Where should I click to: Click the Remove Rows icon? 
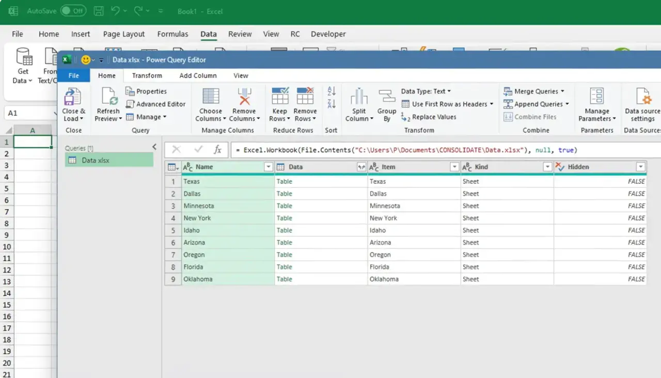tap(305, 96)
